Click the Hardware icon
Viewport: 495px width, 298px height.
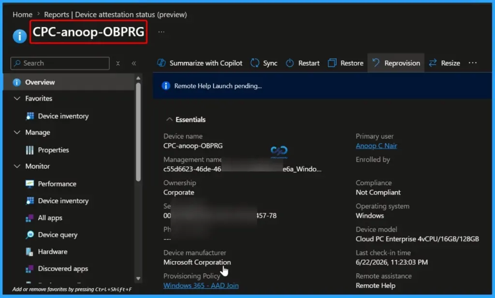coord(29,252)
